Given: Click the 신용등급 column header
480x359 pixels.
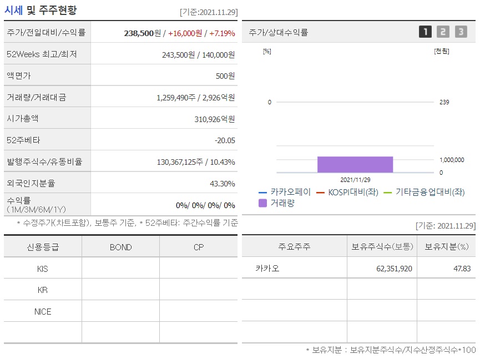Looking at the screenshot, I should pos(43,247).
